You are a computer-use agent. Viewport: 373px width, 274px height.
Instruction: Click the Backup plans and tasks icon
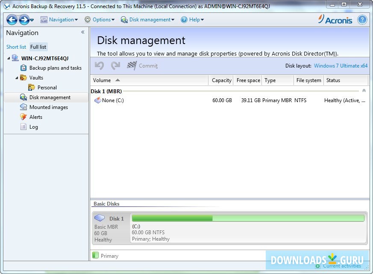[24, 68]
